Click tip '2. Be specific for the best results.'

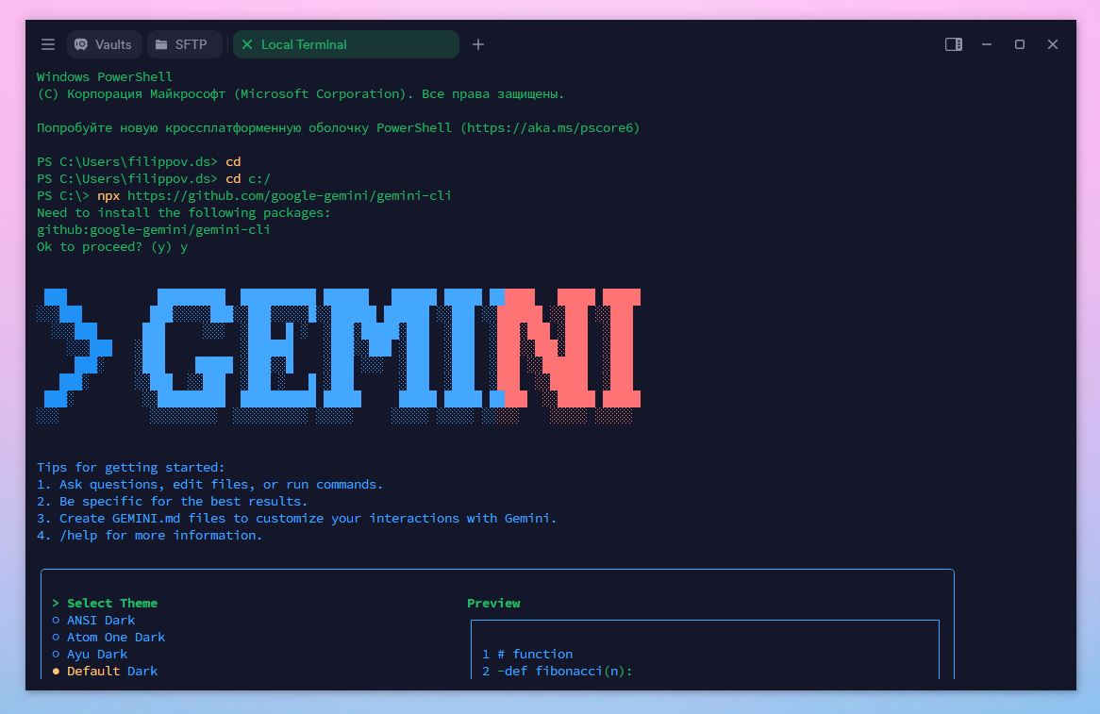click(x=172, y=501)
